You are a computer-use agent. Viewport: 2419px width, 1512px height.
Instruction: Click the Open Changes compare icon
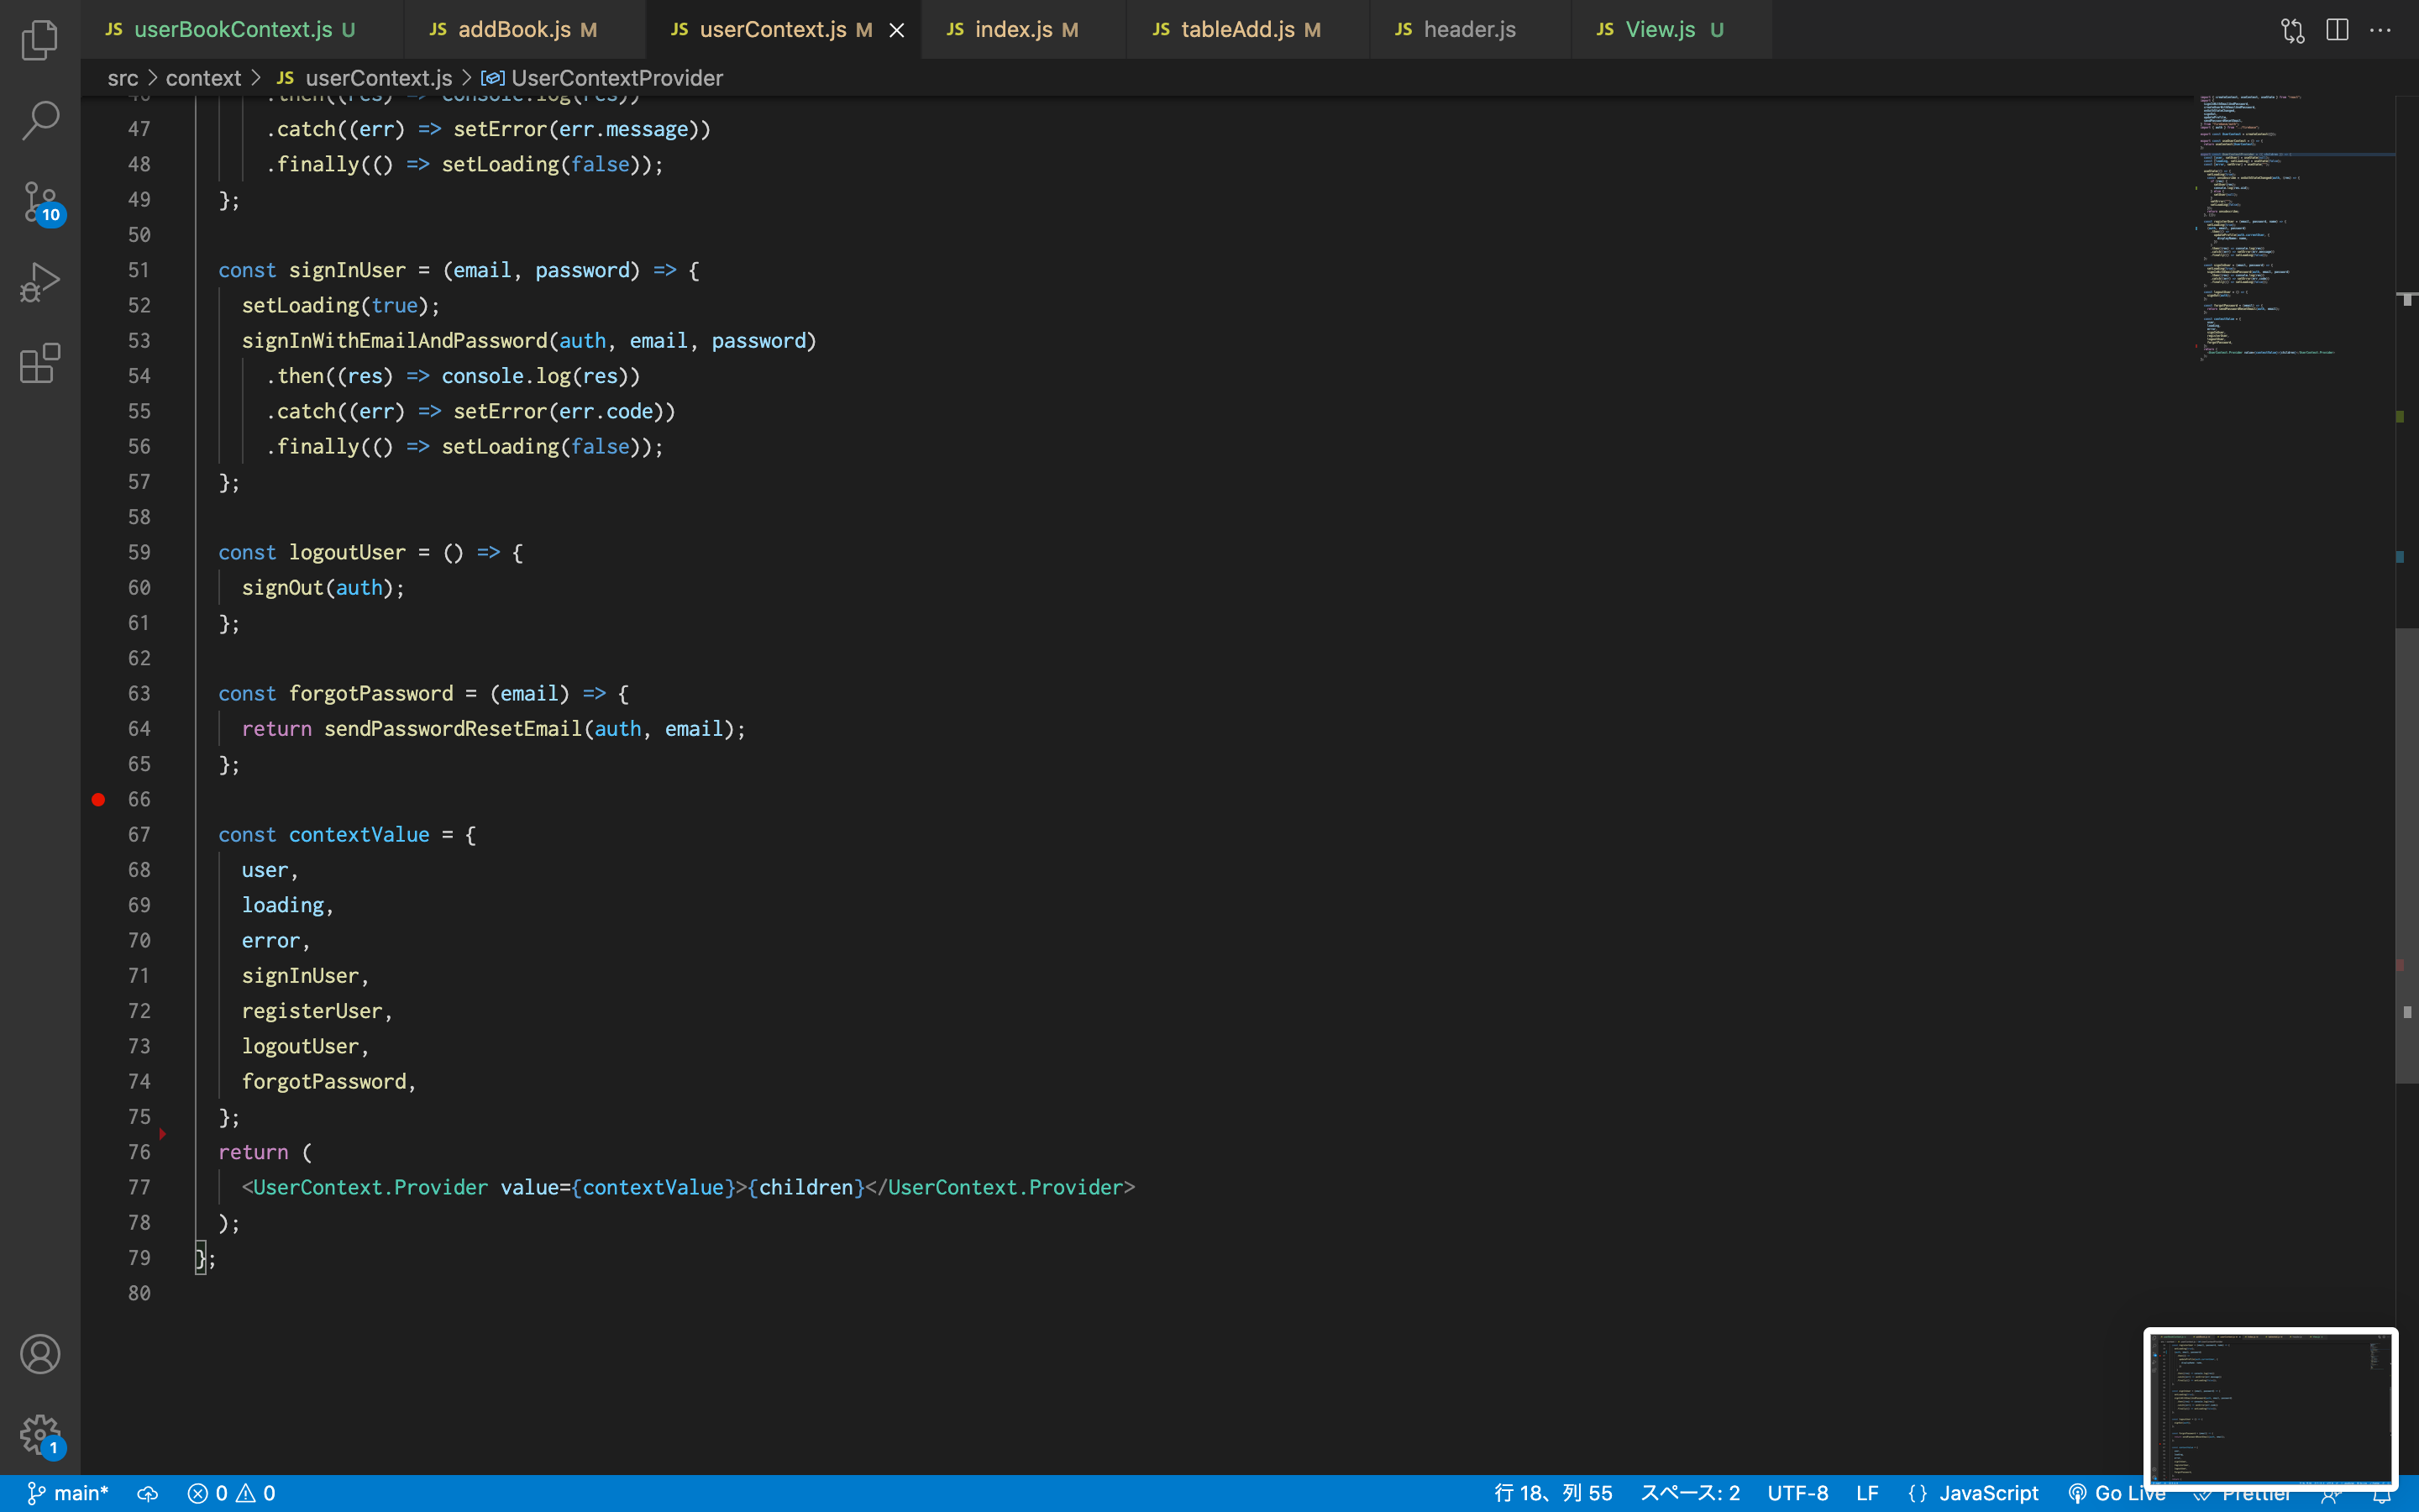coord(2292,30)
